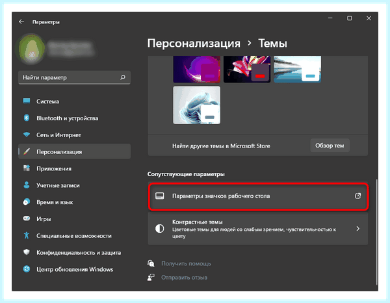Click the Получить помощь link
Screen dimensions: 390x303
(x=186, y=263)
